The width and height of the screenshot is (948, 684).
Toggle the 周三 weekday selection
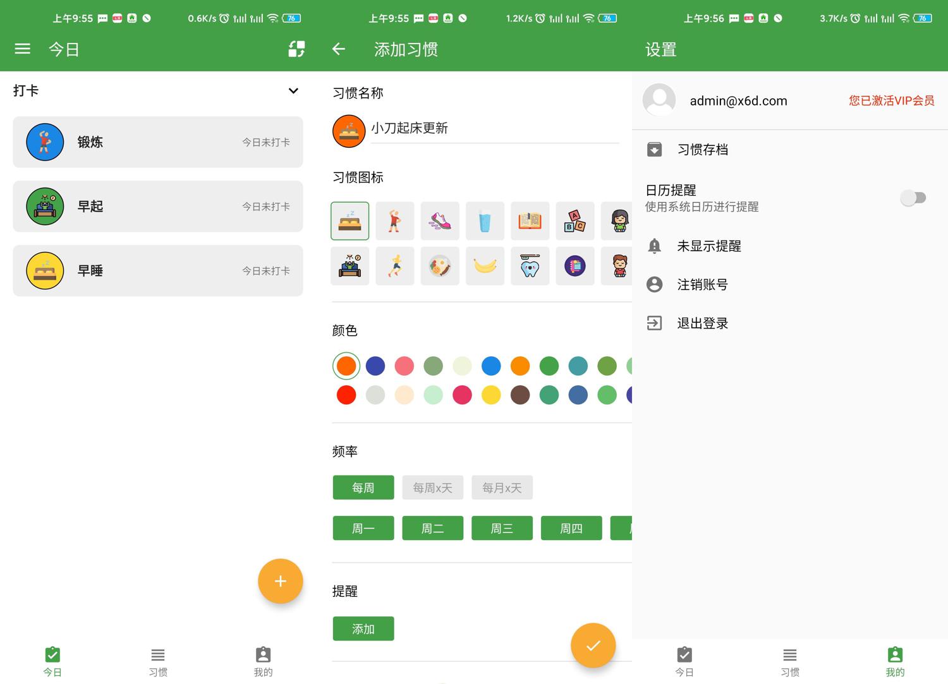point(502,528)
